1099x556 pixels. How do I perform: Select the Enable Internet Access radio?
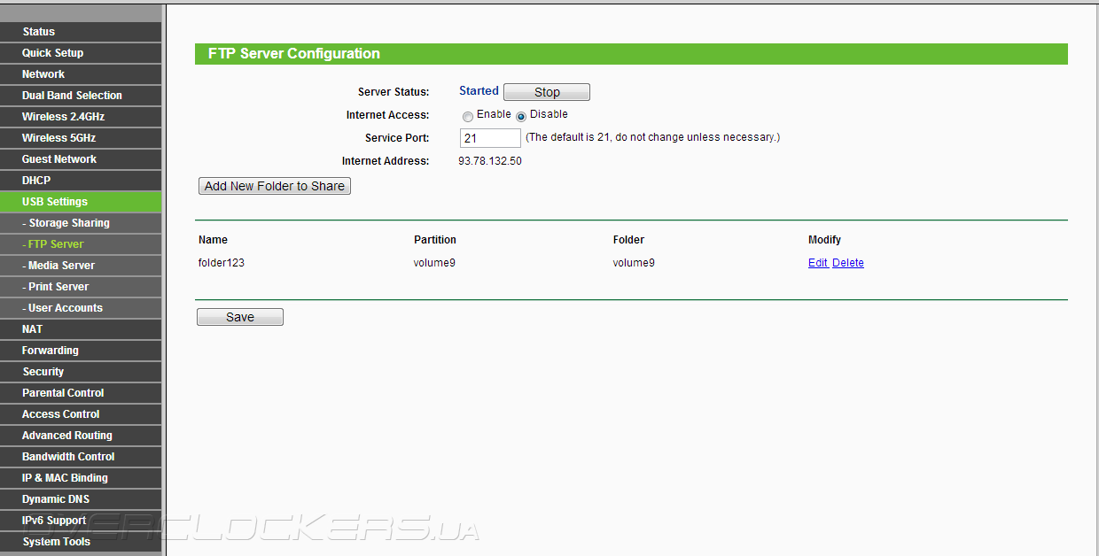[468, 116]
